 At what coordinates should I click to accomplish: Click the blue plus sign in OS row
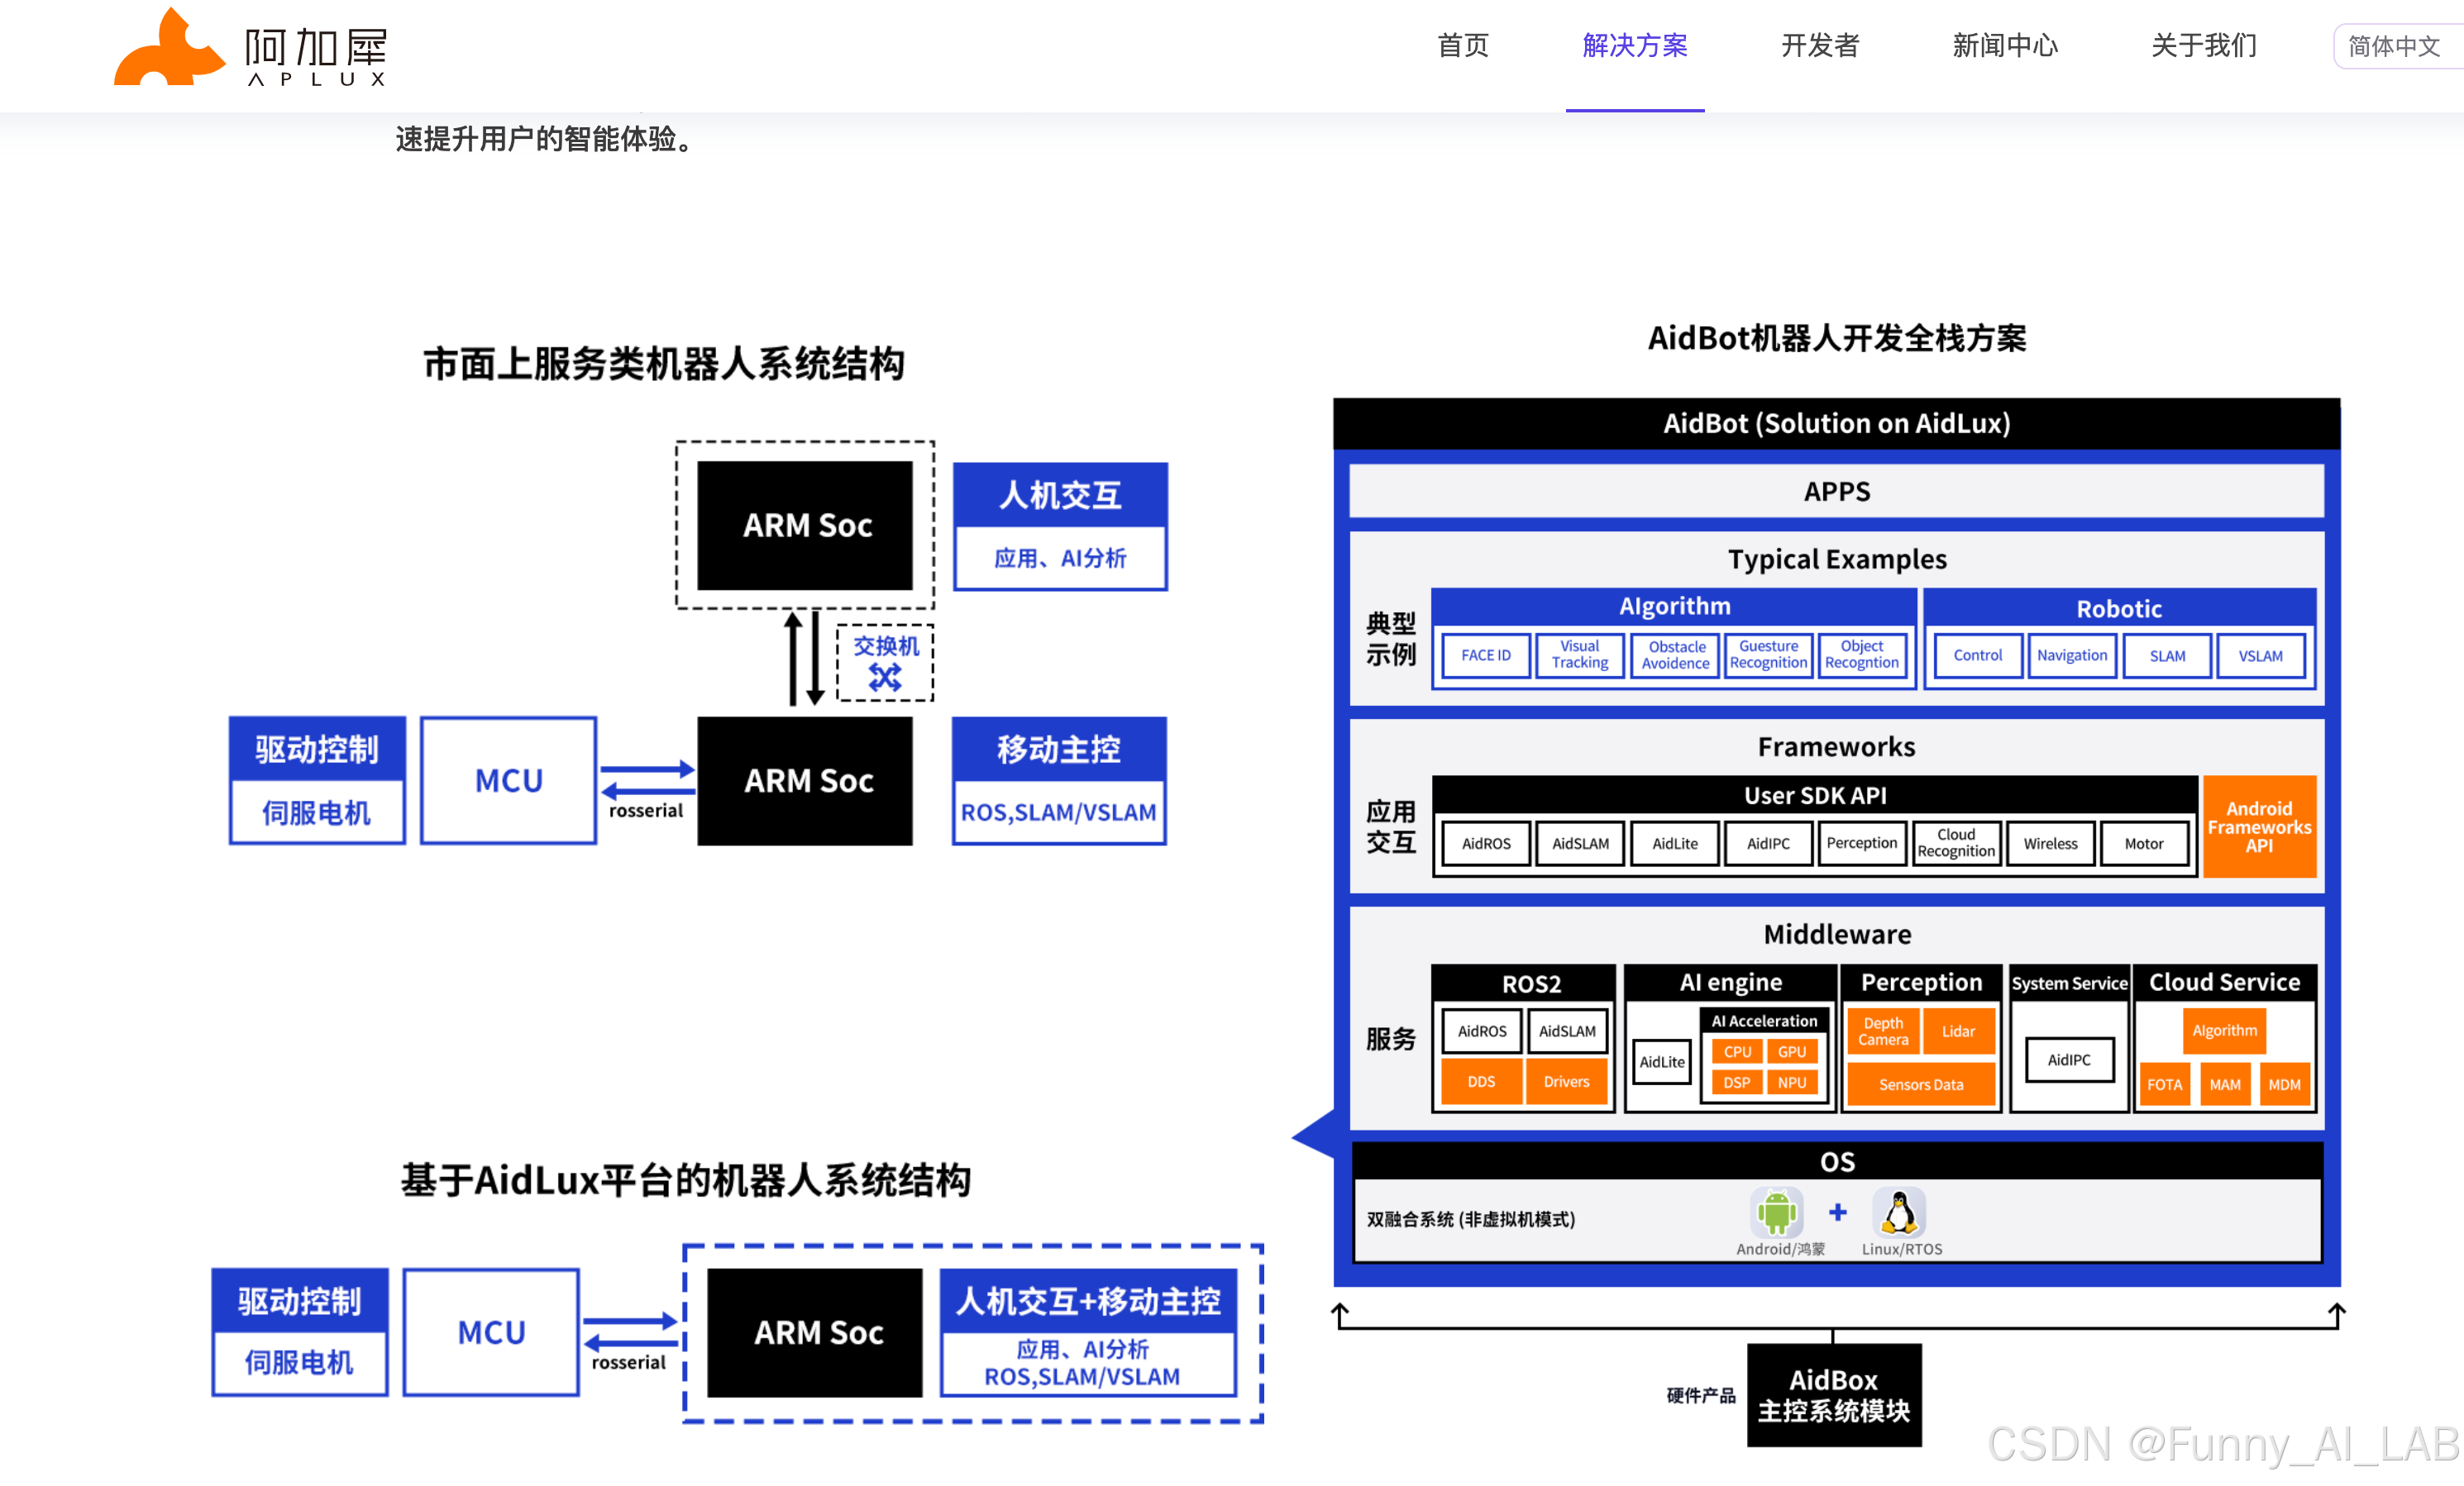pos(1838,1212)
